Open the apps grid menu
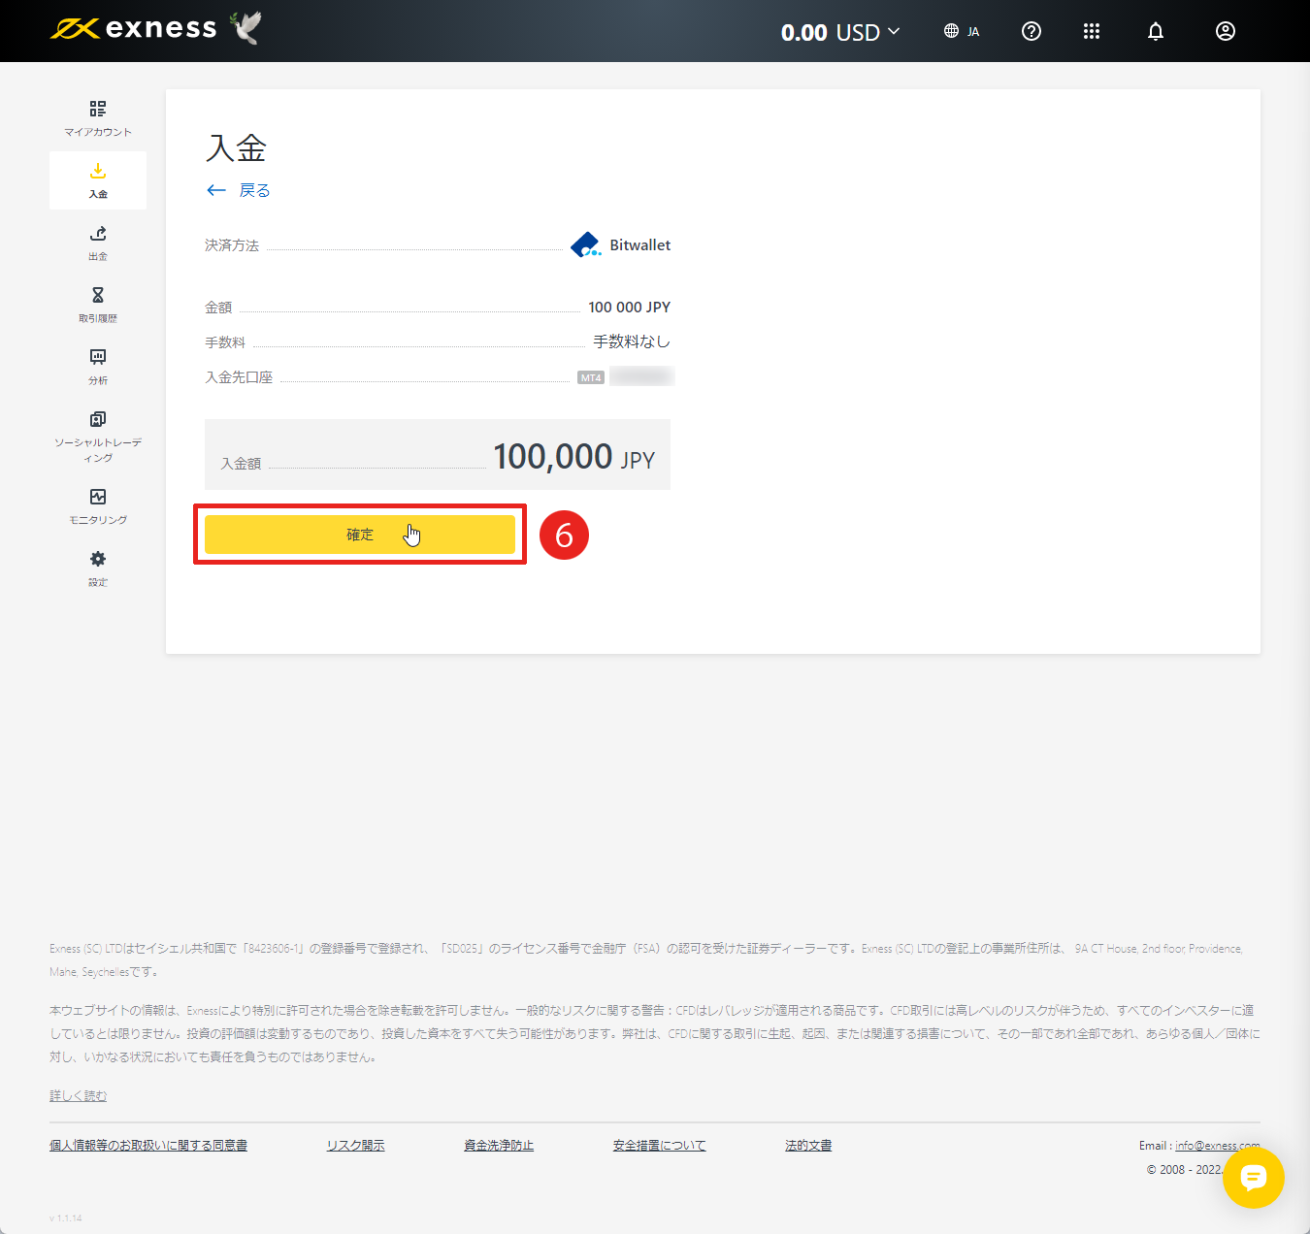Image resolution: width=1310 pixels, height=1234 pixels. (1091, 31)
